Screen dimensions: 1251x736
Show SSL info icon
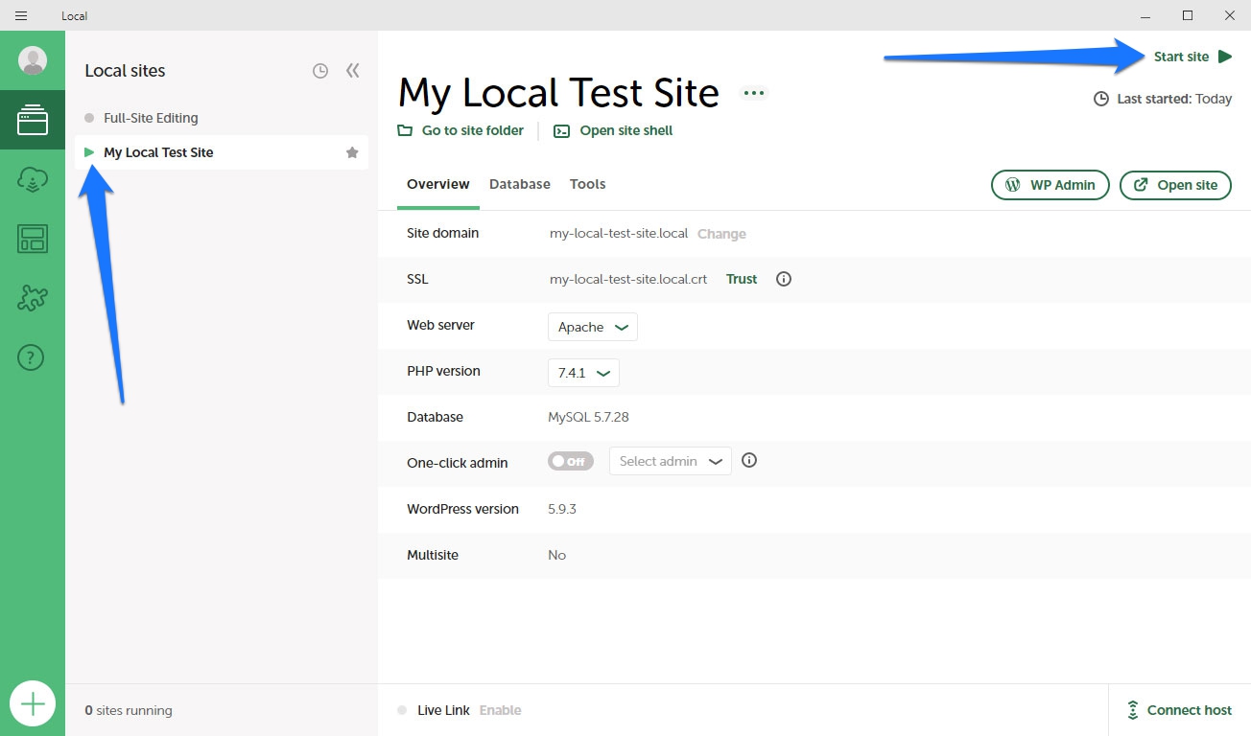(x=784, y=279)
